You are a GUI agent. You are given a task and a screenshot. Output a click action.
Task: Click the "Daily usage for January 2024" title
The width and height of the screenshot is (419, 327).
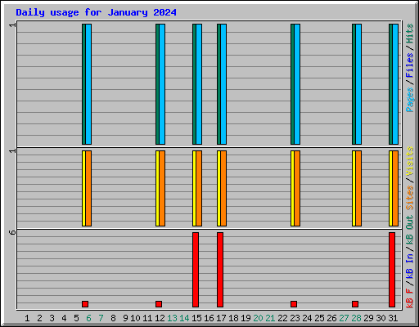(x=96, y=12)
